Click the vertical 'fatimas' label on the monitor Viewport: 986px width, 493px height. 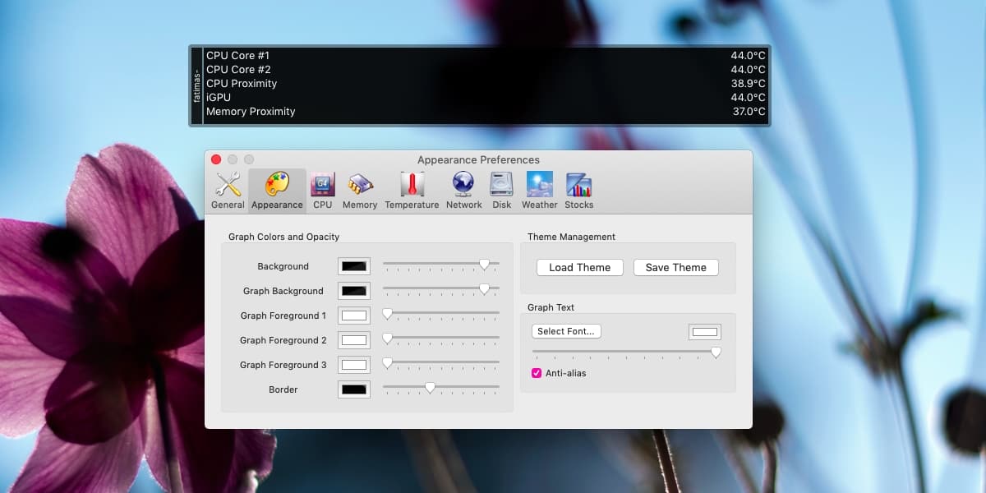196,85
